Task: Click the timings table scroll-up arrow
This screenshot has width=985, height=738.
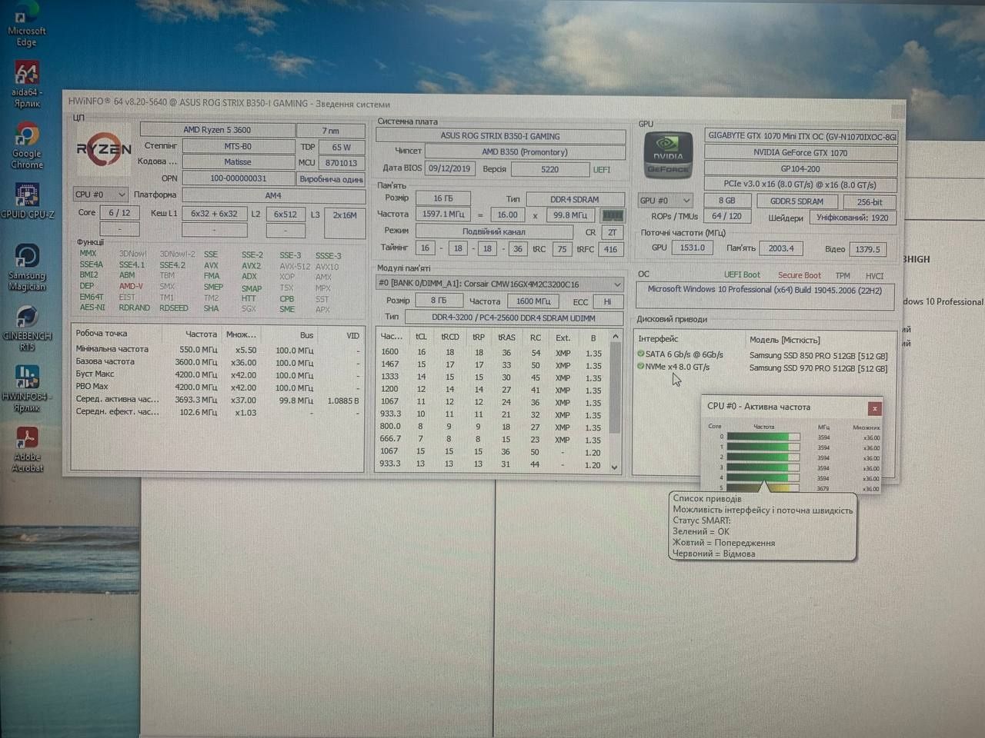Action: point(615,336)
